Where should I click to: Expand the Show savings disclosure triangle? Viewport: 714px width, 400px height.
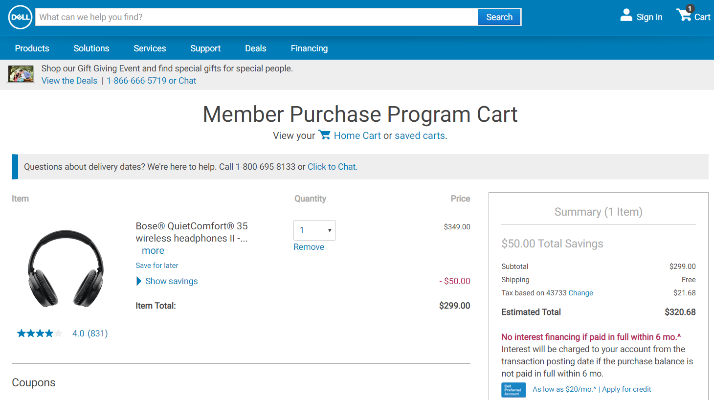(x=139, y=281)
